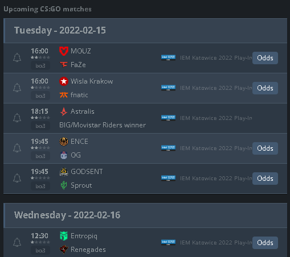Click the OG team logo
The image size is (290, 257).
point(64,155)
